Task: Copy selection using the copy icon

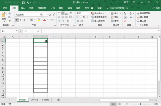Action: (9, 17)
